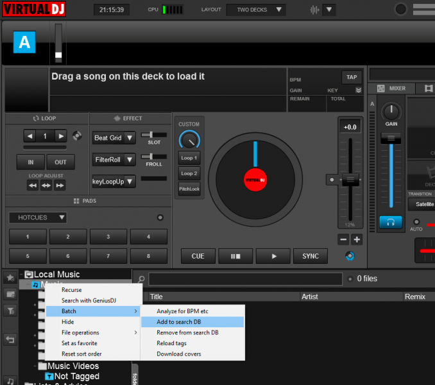This screenshot has width=435, height=385.
Task: Select Download covers option
Action: tap(192, 354)
